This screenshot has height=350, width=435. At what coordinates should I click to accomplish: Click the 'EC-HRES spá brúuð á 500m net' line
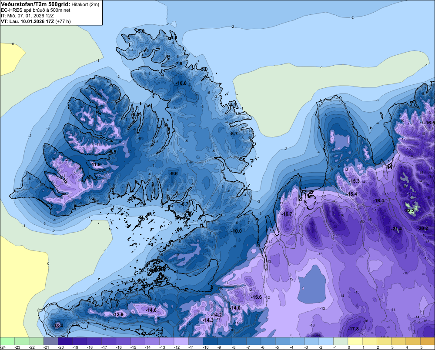[35, 10]
